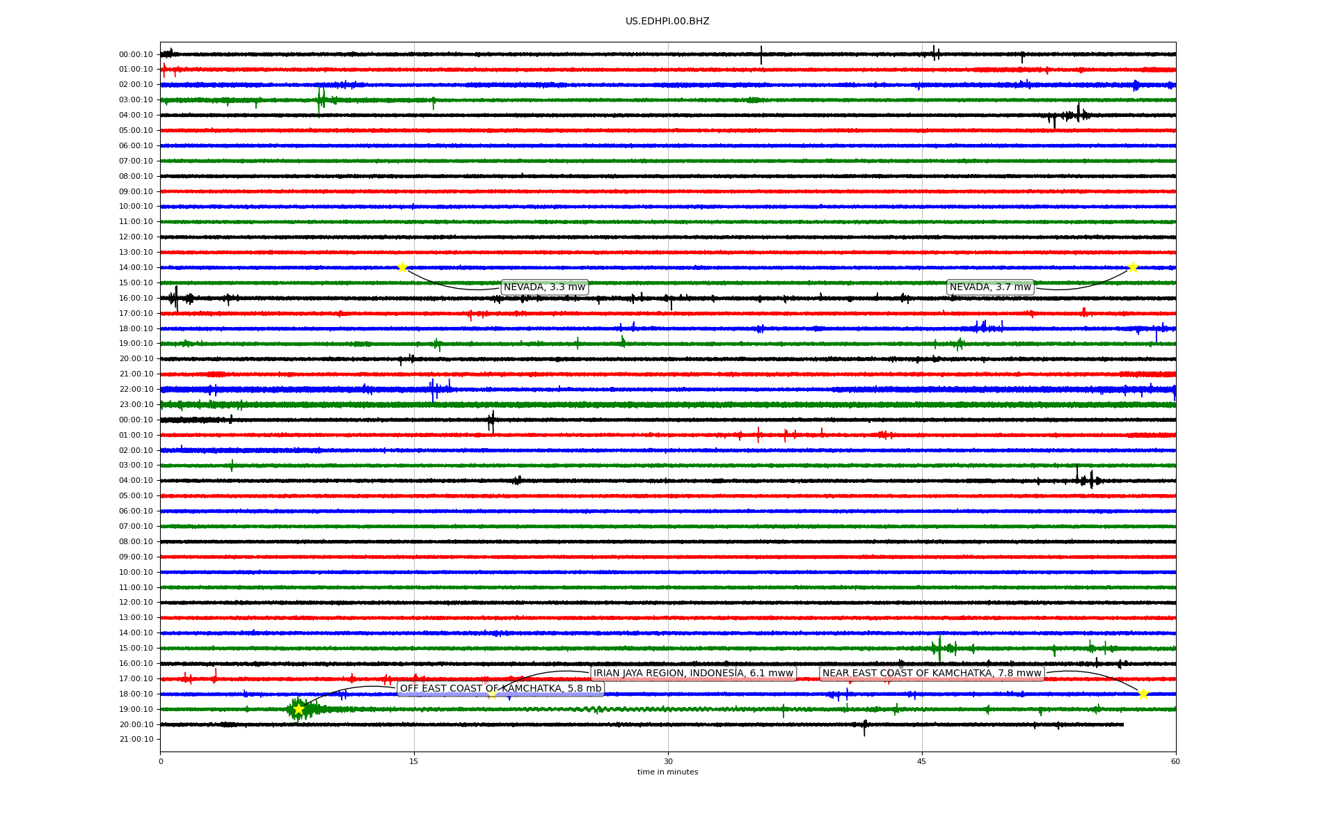The image size is (1336, 835).
Task: Click the bottom-most 21:00:10 row label
Action: [136, 740]
